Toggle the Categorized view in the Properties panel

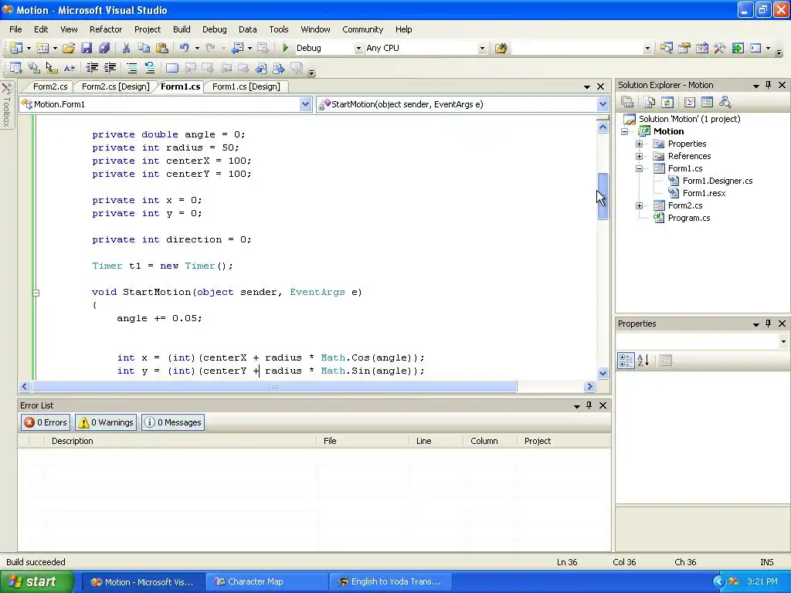(626, 360)
